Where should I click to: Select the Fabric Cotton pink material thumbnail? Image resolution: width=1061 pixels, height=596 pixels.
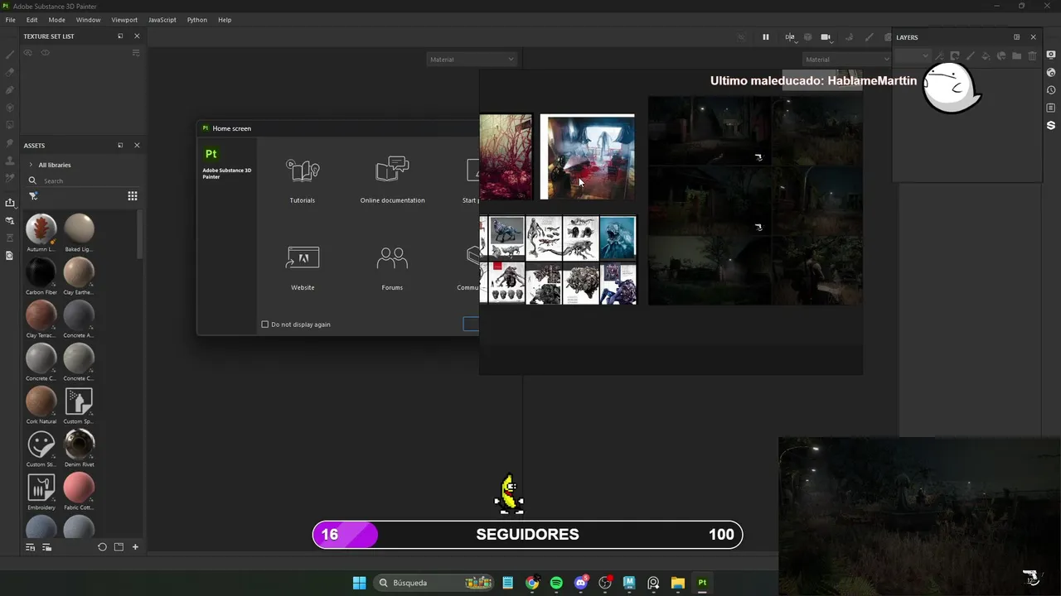coord(79,487)
